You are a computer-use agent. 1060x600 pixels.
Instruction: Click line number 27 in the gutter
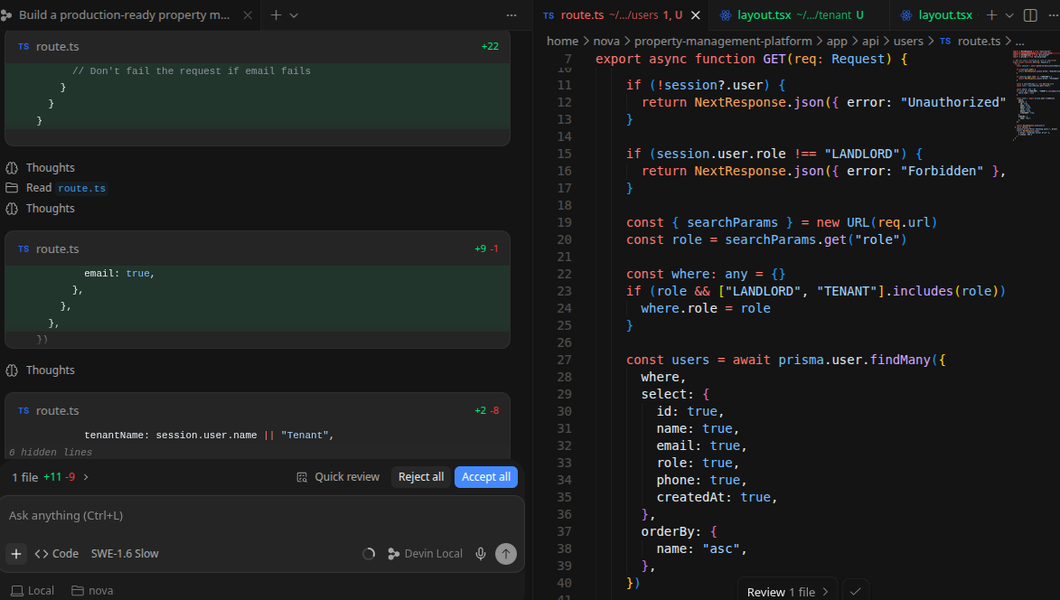[564, 361]
